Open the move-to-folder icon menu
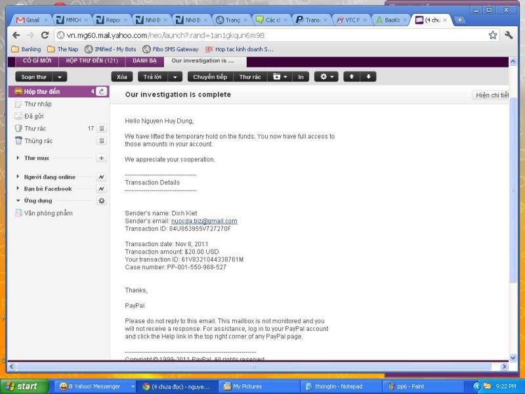 (280, 77)
